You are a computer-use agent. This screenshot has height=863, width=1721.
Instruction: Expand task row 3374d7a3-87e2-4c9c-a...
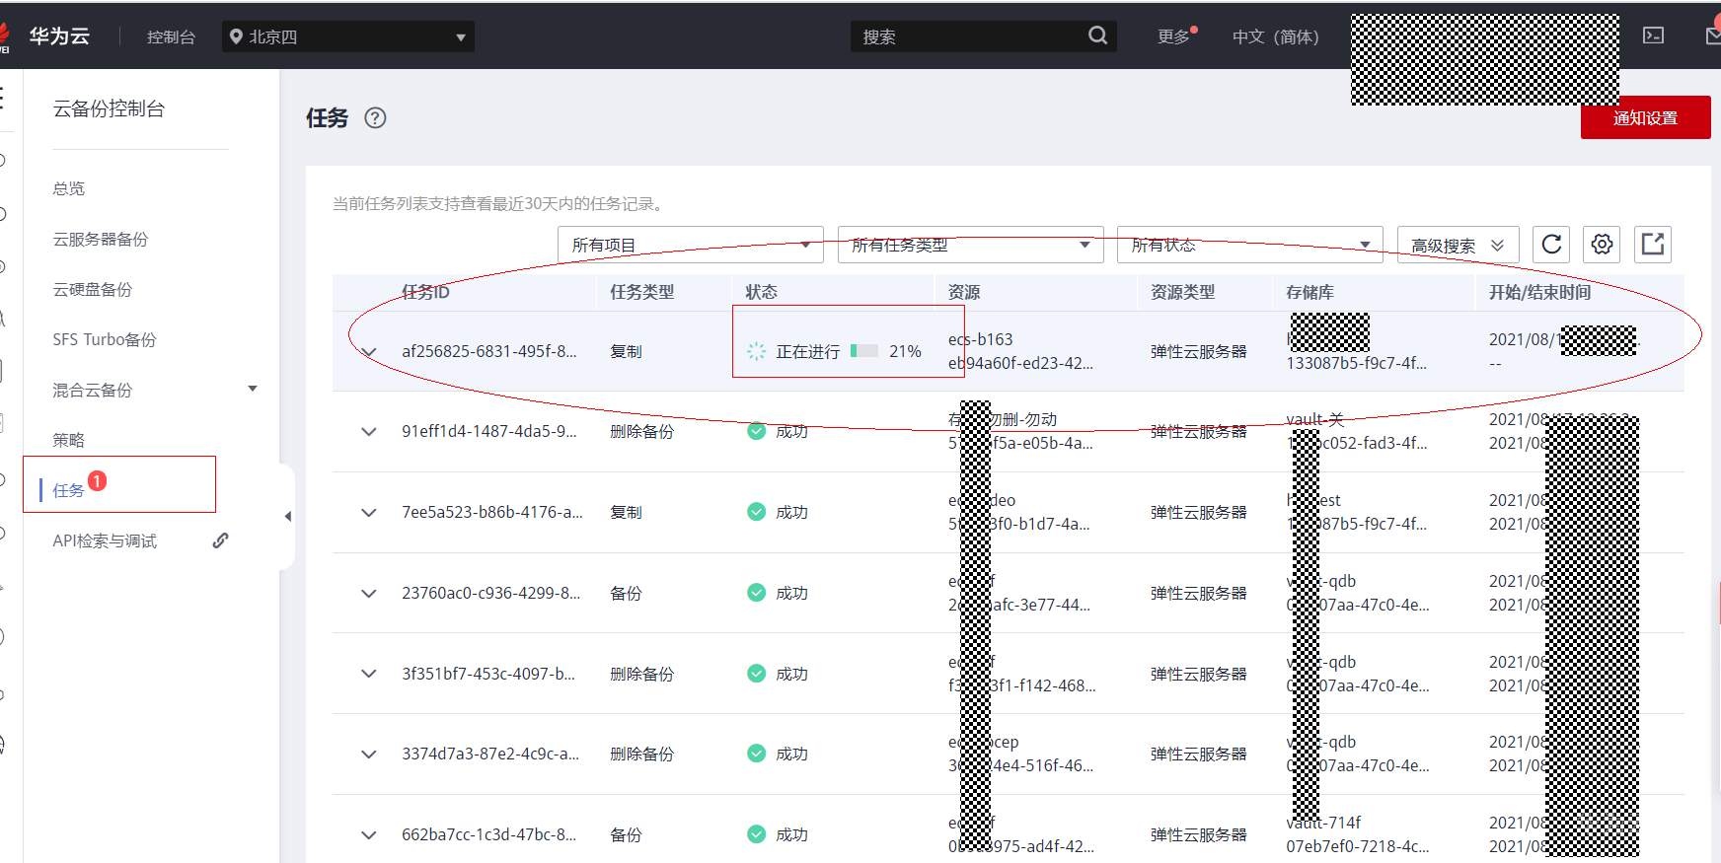coord(369,754)
